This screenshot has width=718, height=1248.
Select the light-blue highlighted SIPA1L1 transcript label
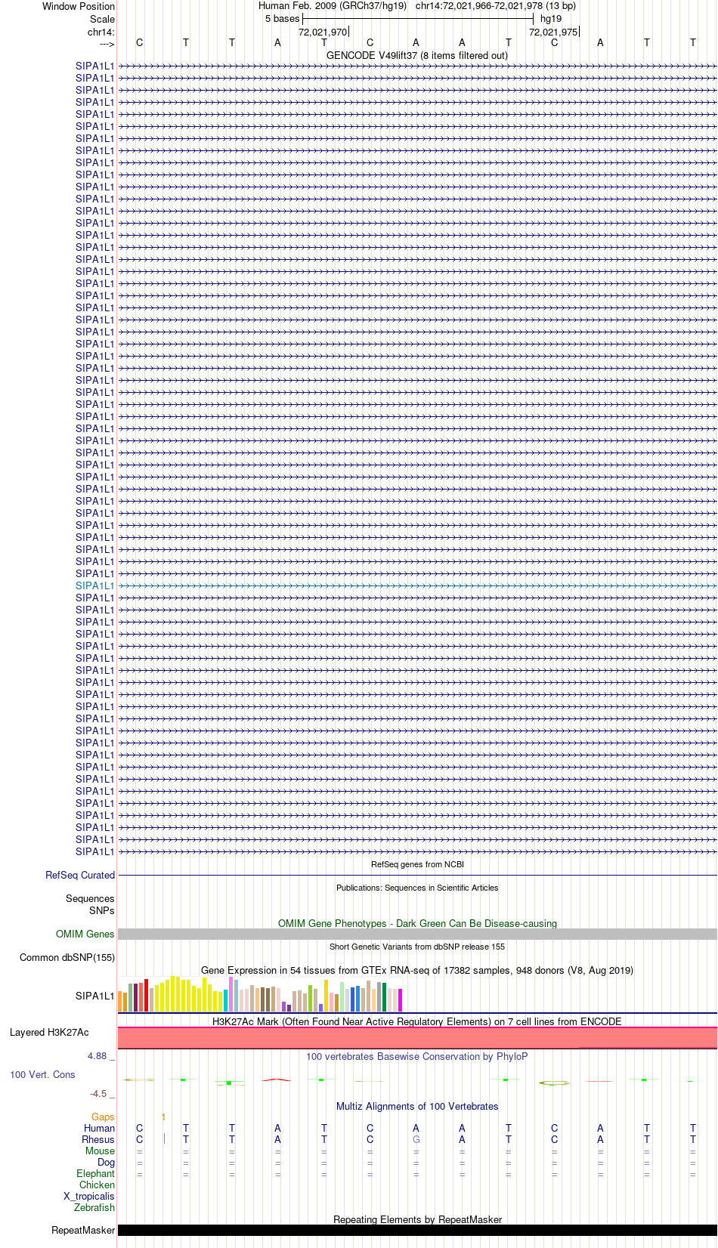(x=95, y=585)
